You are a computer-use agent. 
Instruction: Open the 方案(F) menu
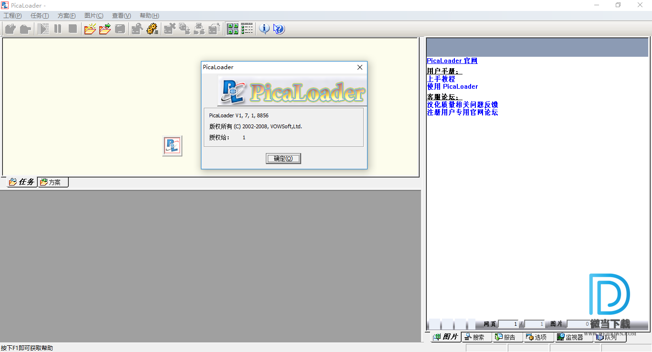(67, 16)
